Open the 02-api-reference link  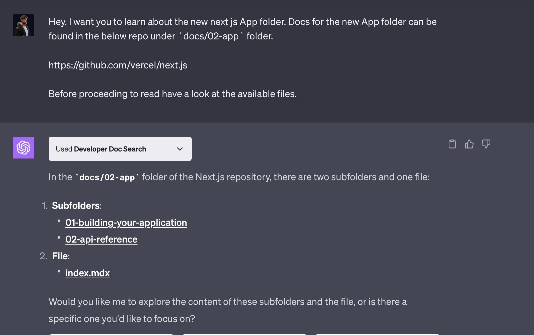point(101,239)
